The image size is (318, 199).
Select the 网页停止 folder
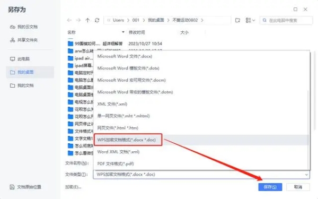81,124
